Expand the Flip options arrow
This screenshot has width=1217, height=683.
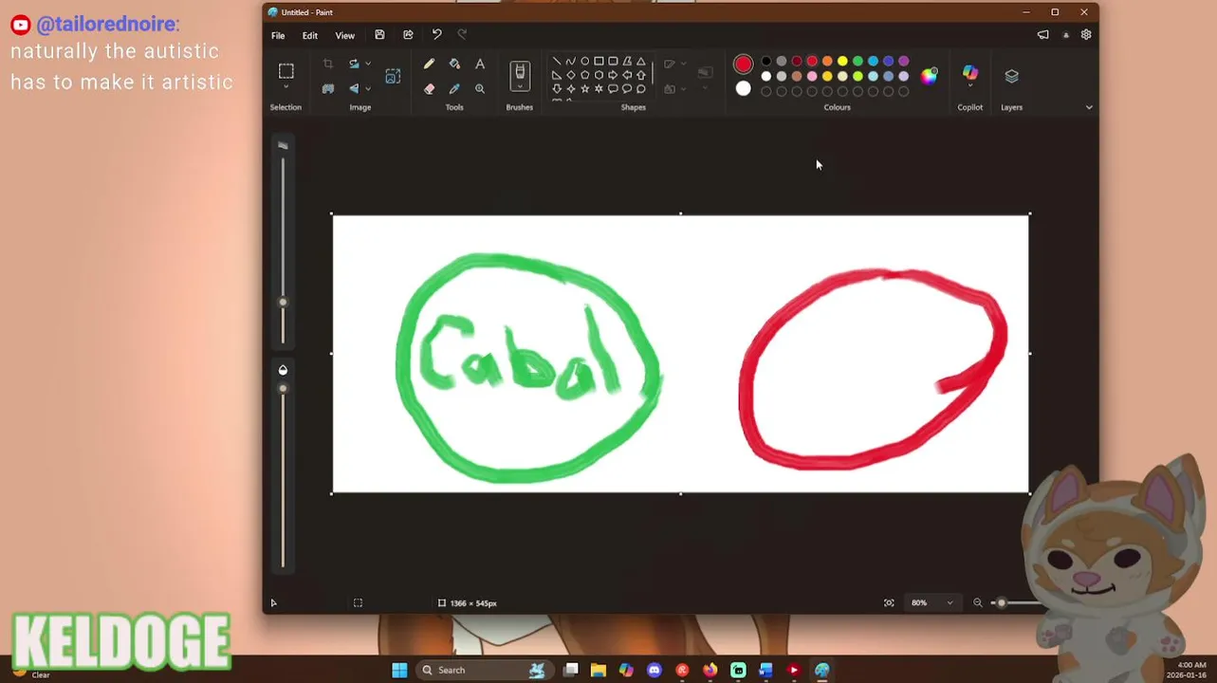[x=368, y=89]
